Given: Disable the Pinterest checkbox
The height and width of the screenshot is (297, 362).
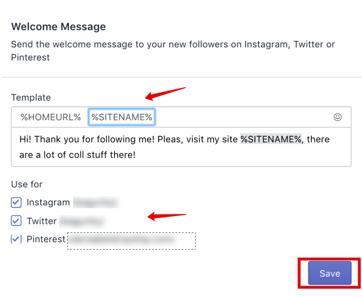Looking at the screenshot, I should [x=16, y=239].
